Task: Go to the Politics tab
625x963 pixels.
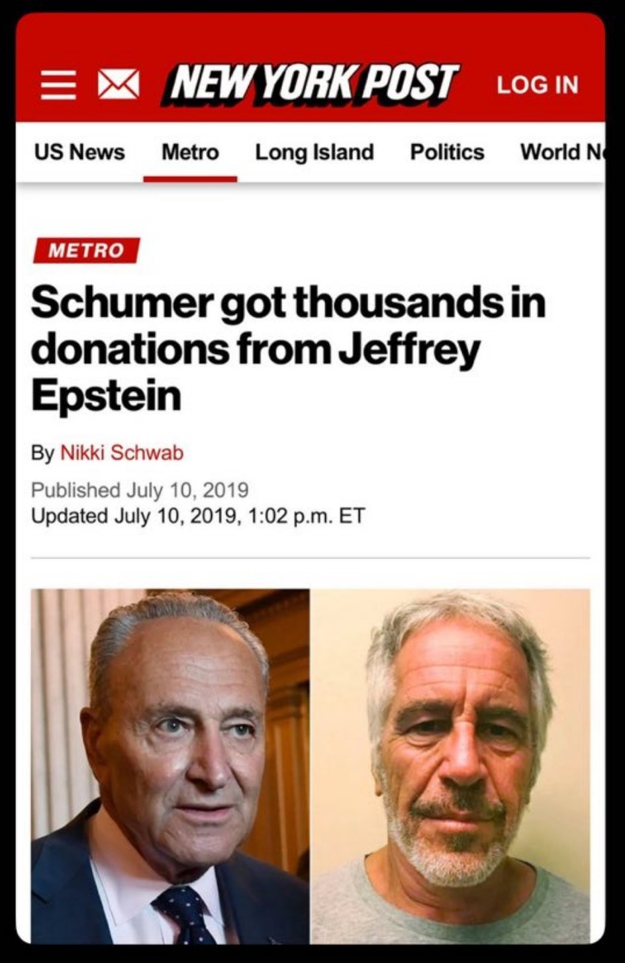Action: 447,152
